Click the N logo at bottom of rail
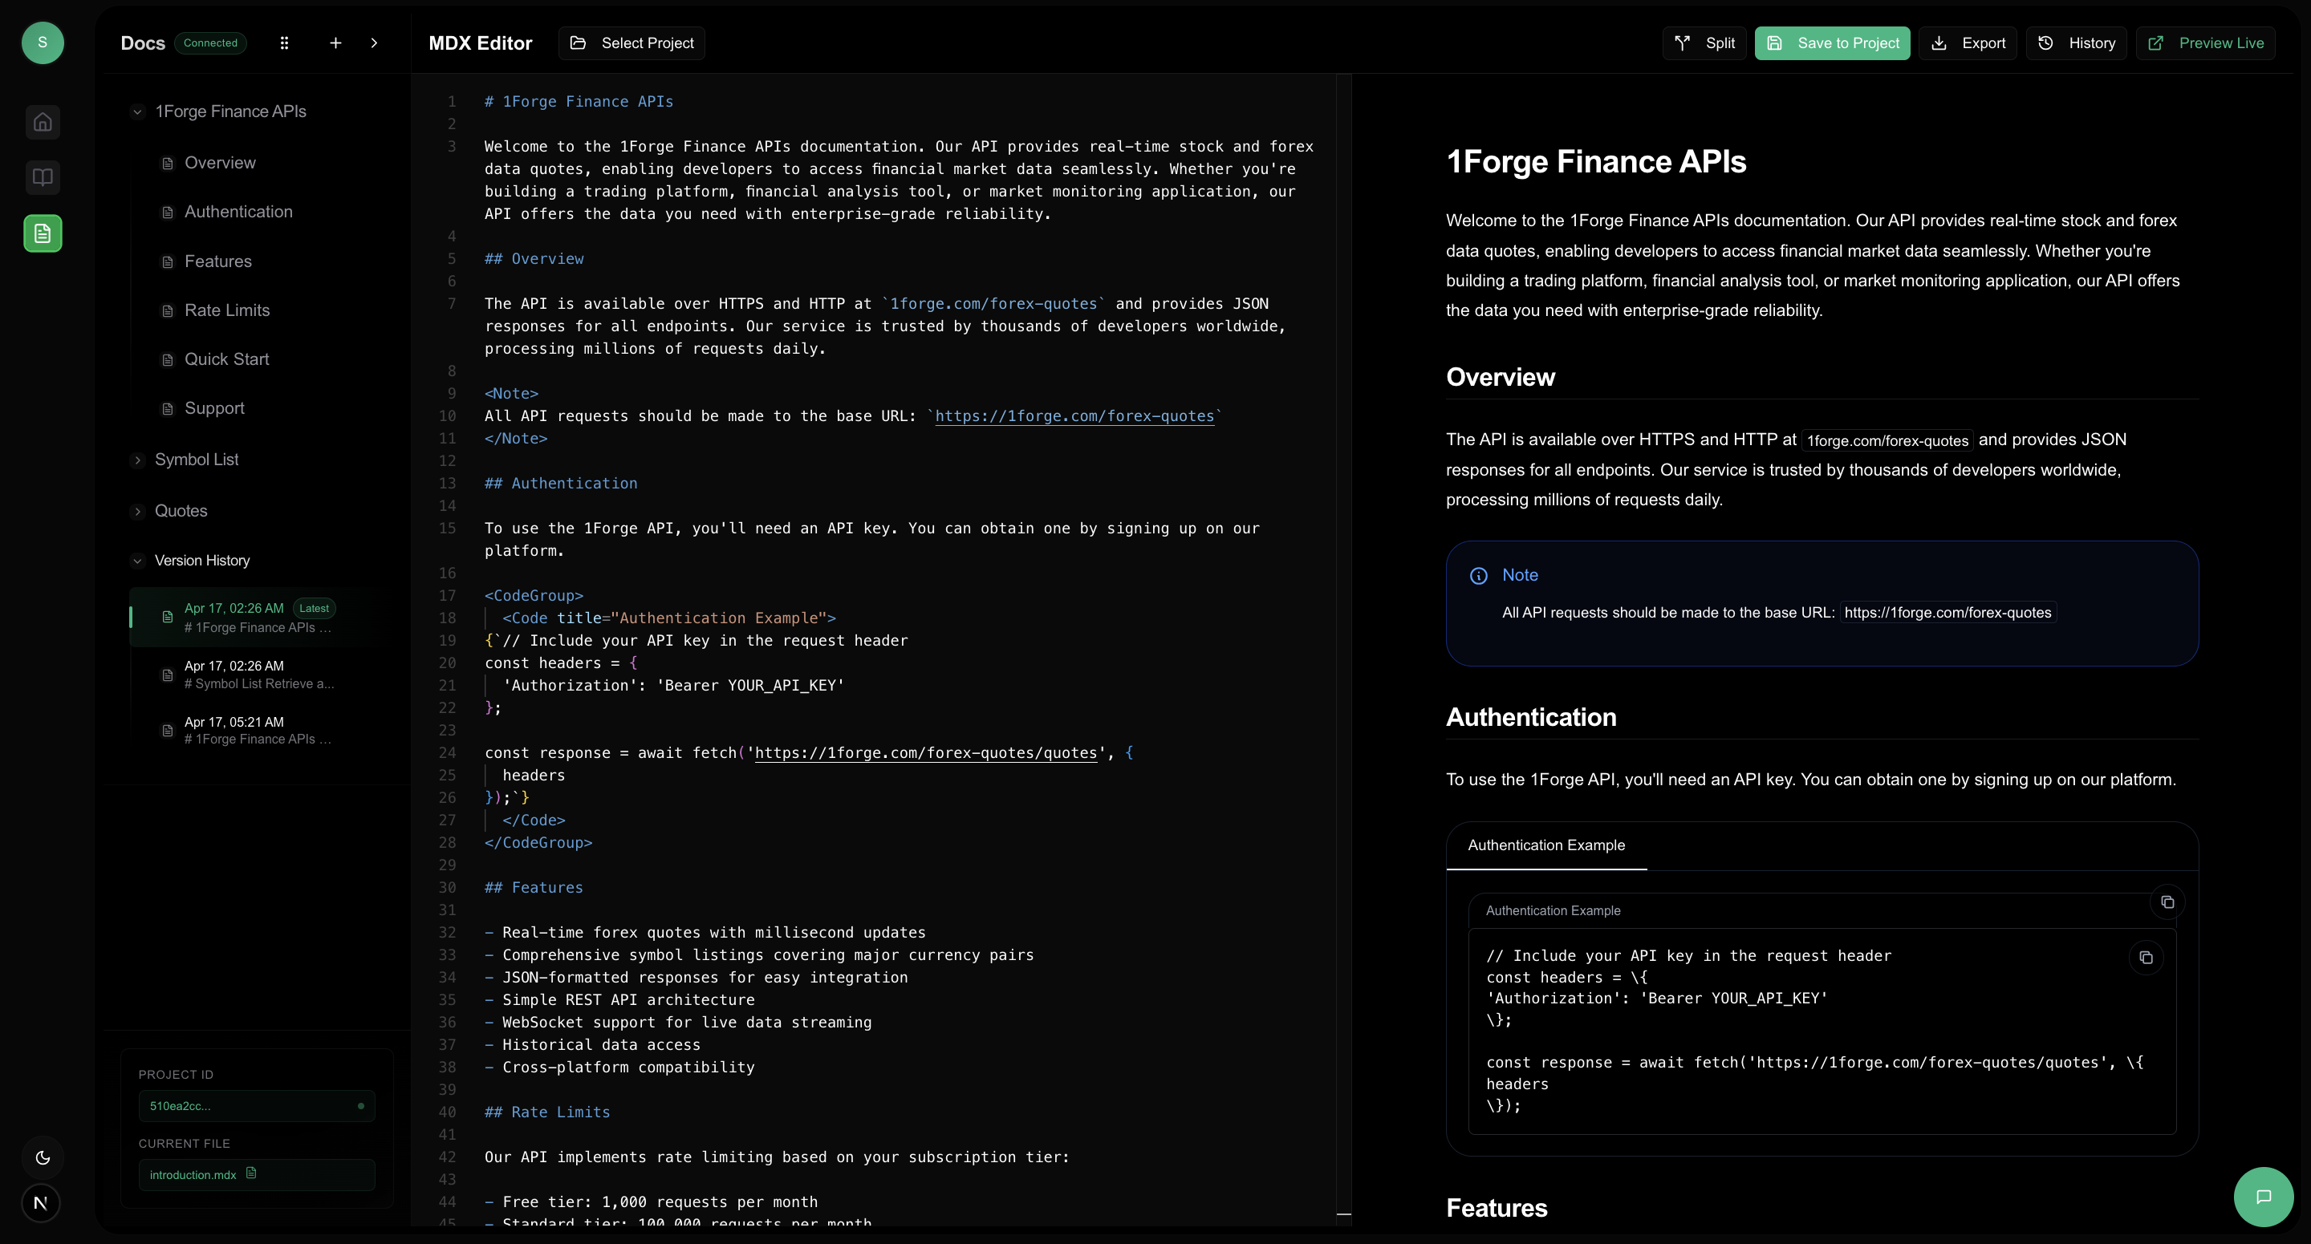Image resolution: width=2311 pixels, height=1244 pixels. tap(40, 1204)
